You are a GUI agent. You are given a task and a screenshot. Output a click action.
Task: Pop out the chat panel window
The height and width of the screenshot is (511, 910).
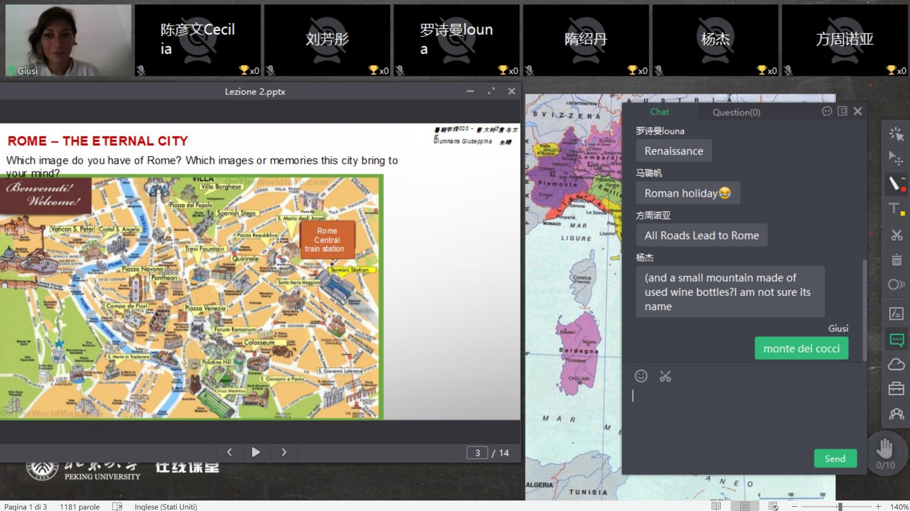click(x=842, y=111)
